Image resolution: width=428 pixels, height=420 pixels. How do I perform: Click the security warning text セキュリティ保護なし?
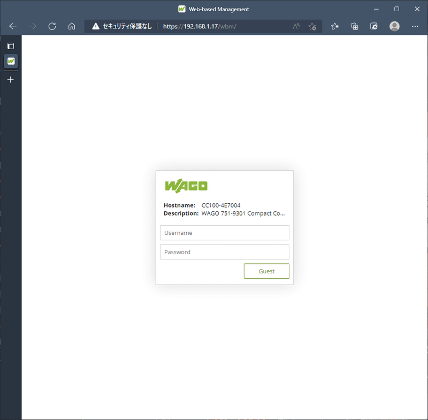coord(127,26)
